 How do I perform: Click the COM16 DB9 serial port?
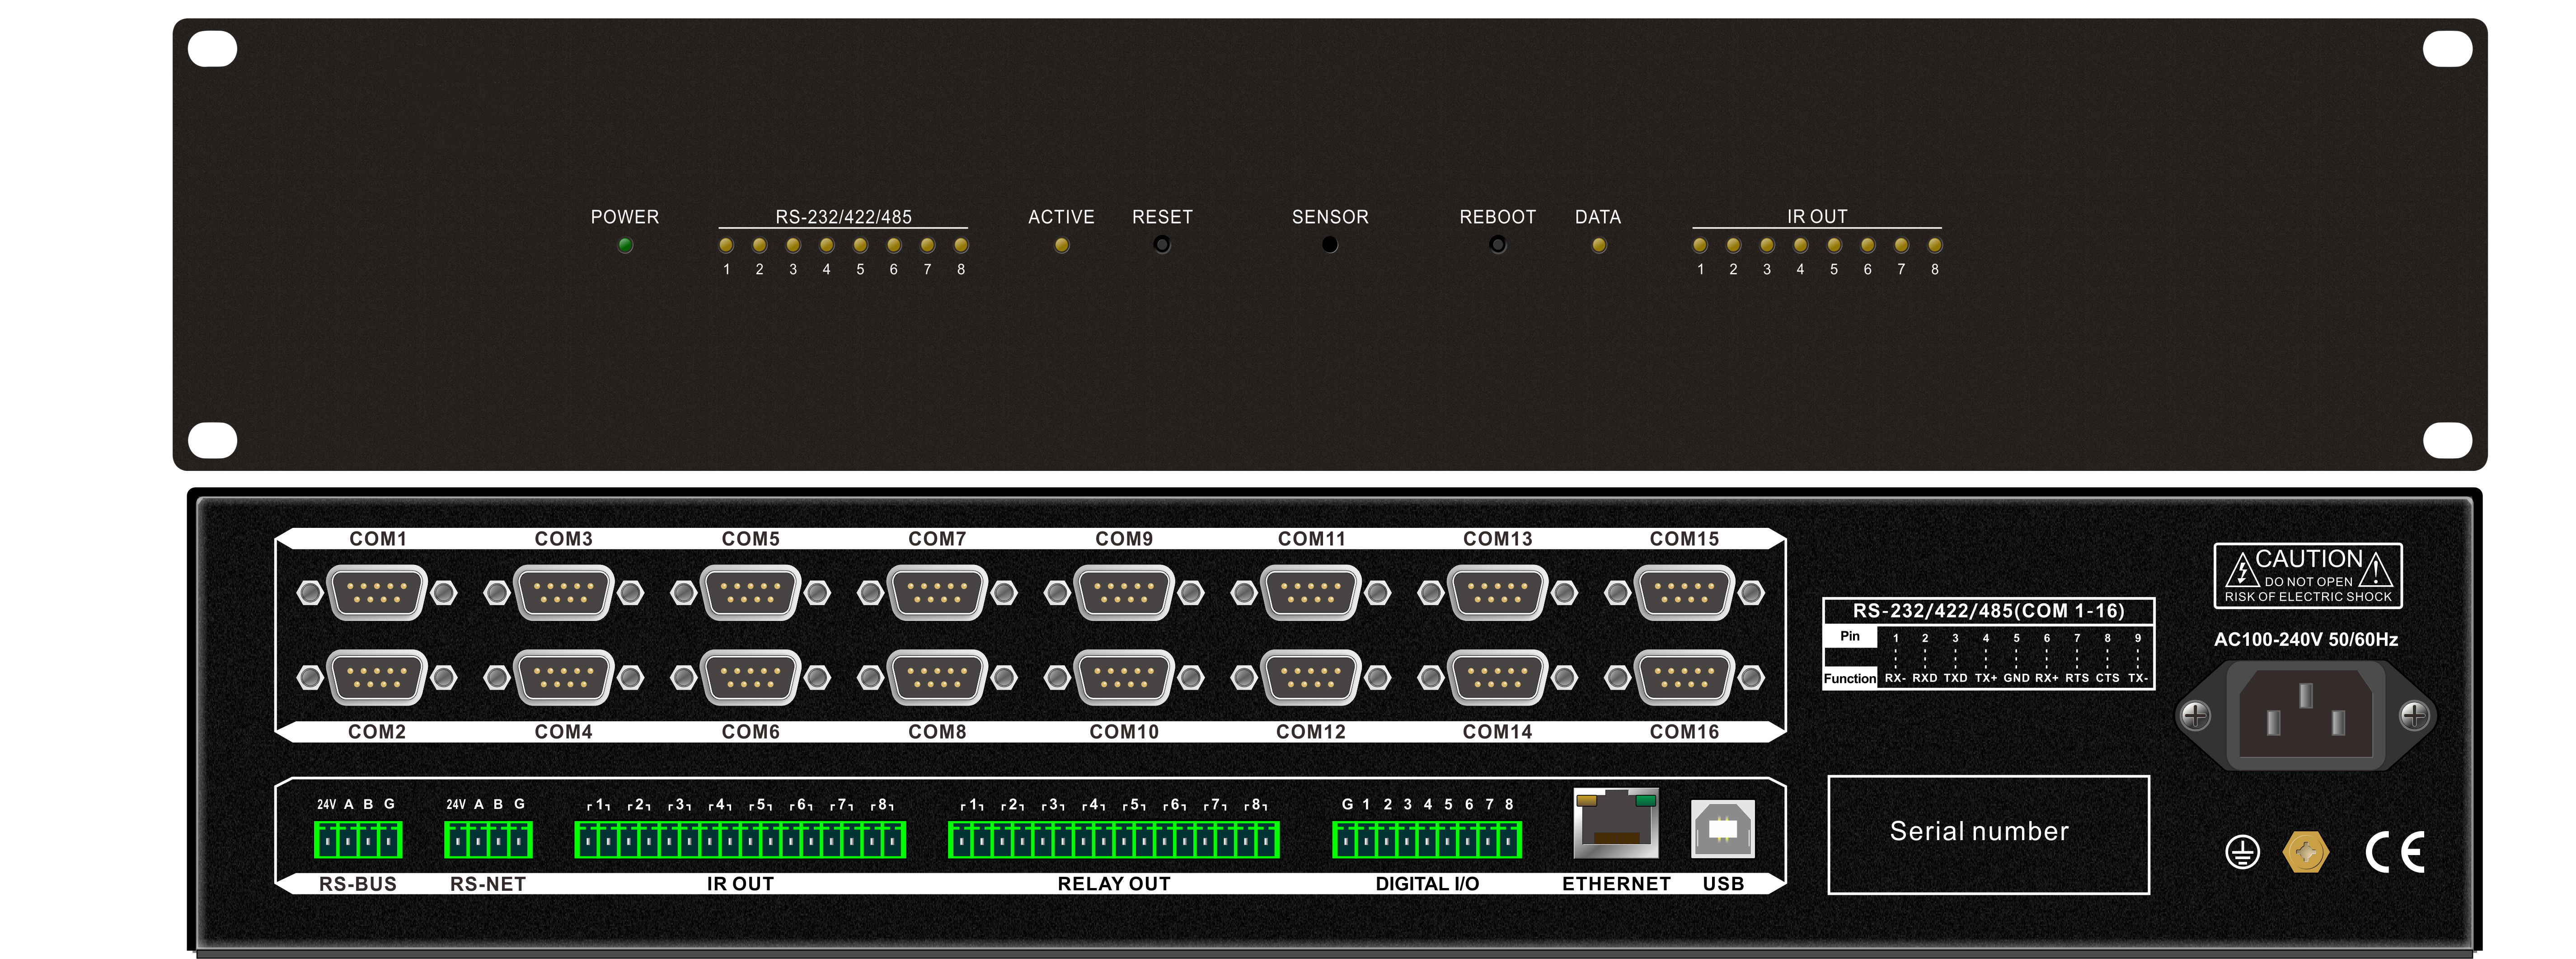[x=1684, y=678]
